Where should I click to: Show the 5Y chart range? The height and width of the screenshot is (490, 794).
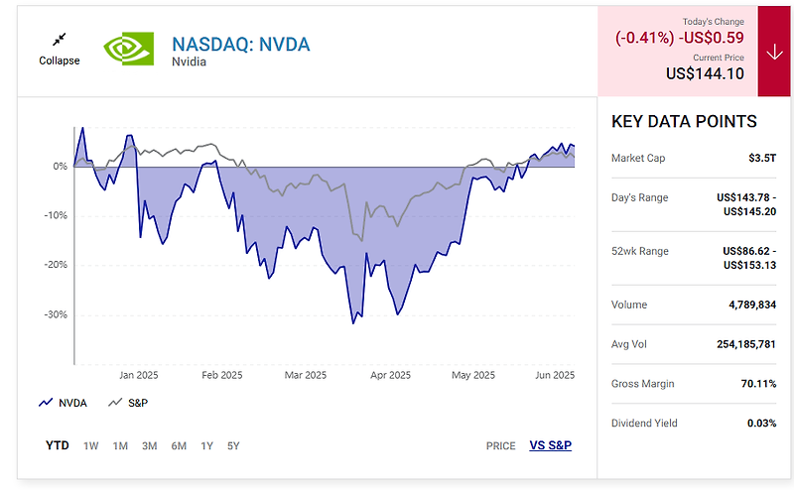(233, 446)
